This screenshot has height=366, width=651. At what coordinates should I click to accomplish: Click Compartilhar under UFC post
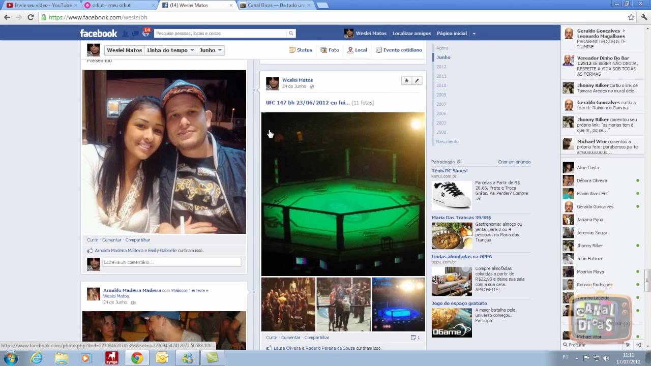coord(317,338)
